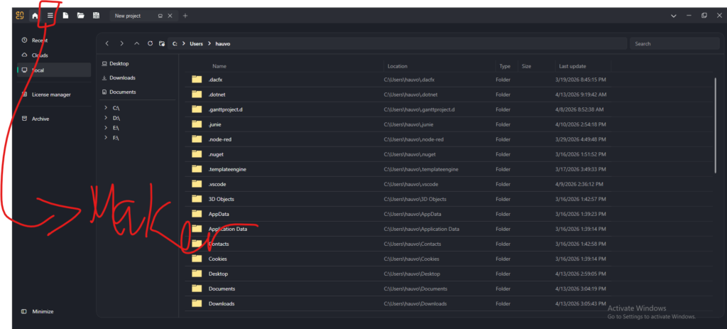The width and height of the screenshot is (727, 329).
Task: Refresh the current folder listing
Action: coord(150,43)
